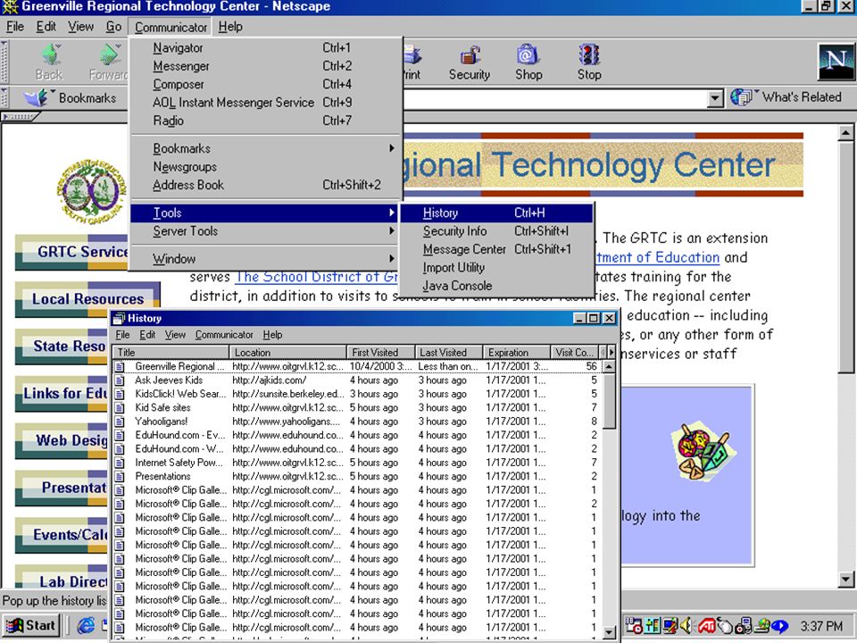Click the History list scroll-down arrow
This screenshot has width=857, height=643.
coord(610,633)
